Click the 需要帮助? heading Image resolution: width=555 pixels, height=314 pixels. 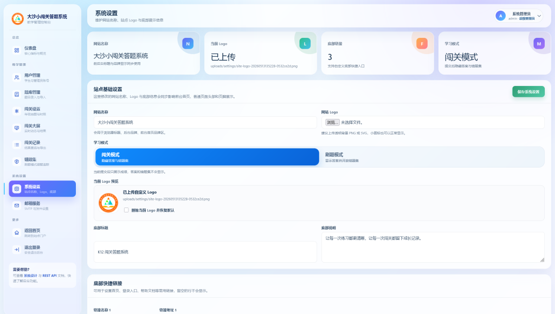pyautogui.click(x=21, y=270)
